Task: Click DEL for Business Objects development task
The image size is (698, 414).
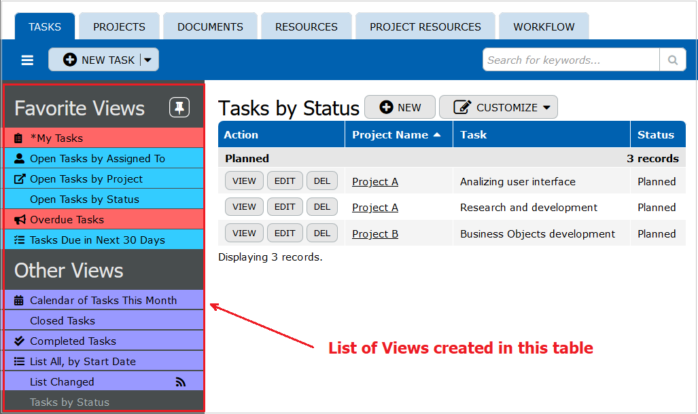Action: 322,233
